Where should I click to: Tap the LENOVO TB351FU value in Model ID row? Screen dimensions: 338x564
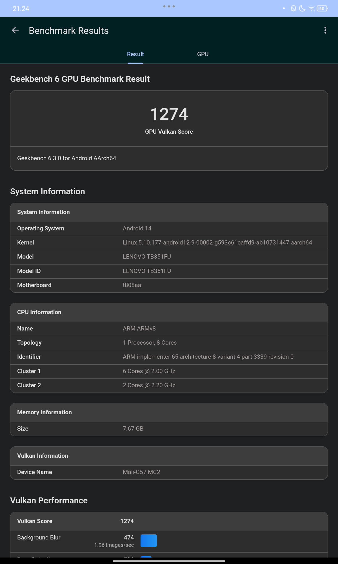coord(147,271)
